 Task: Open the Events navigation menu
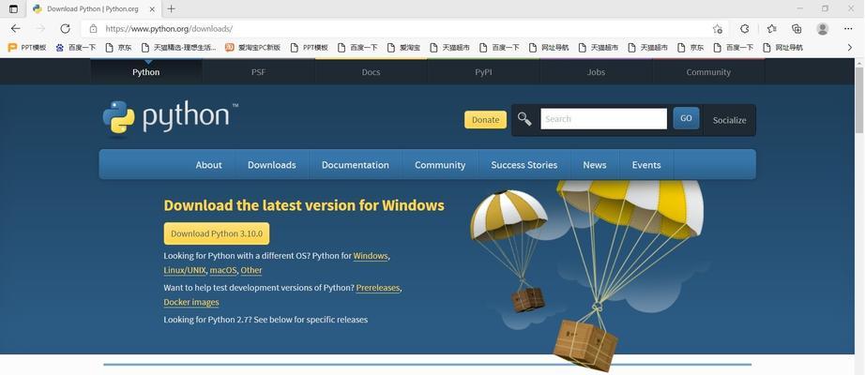646,165
